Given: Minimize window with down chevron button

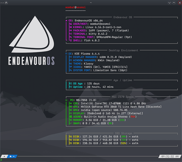Looking at the screenshot, I should [169, 3].
